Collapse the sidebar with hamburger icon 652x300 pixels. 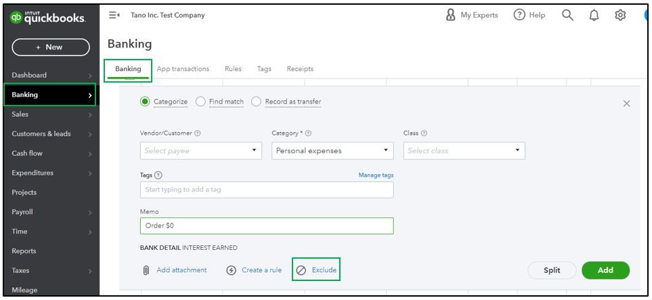click(x=114, y=15)
